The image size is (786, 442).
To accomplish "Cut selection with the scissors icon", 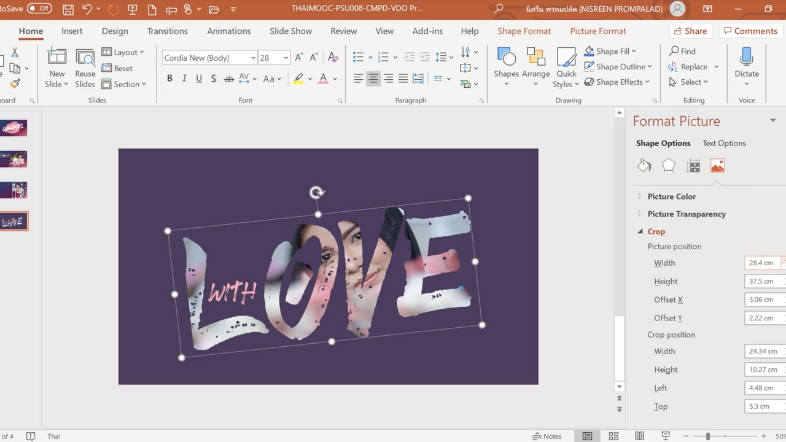I will tap(15, 53).
